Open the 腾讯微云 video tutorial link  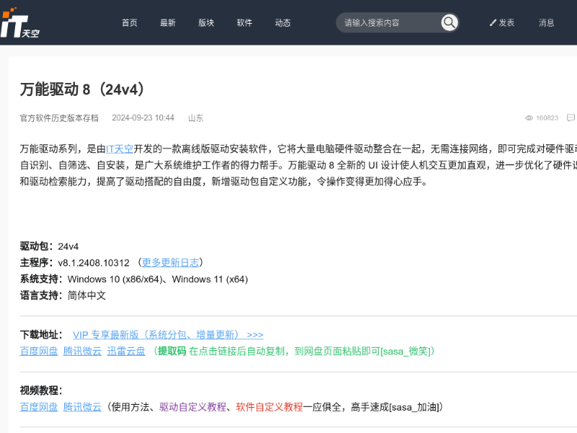(x=82, y=407)
